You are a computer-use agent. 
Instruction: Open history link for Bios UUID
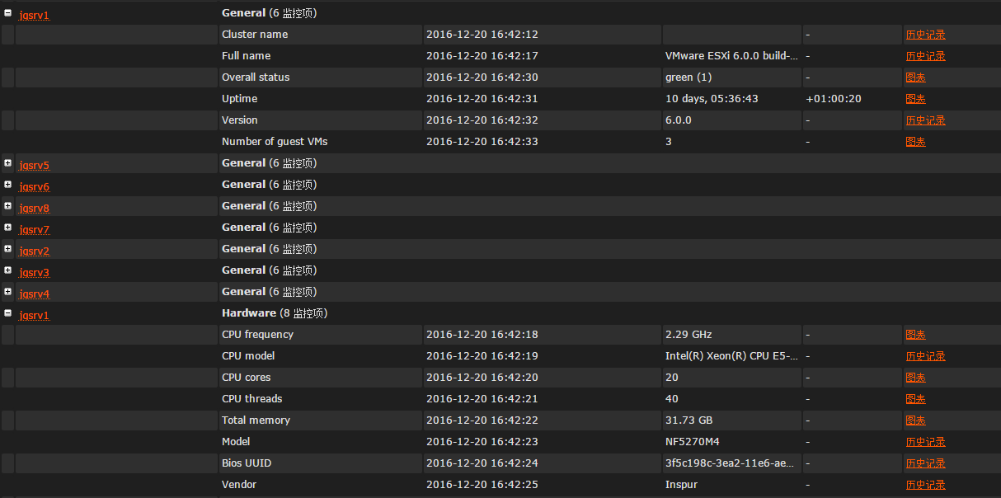(925, 463)
